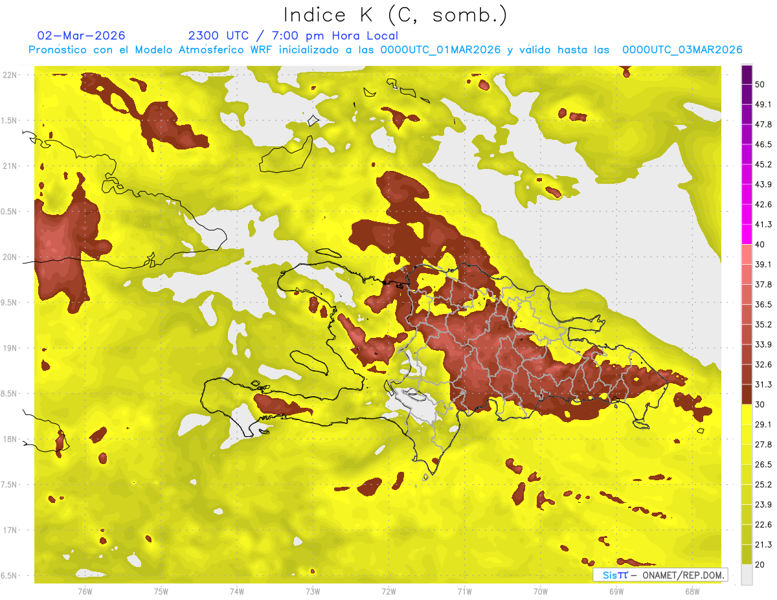This screenshot has height=600, width=777.
Task: Click the "42.6" color scale value
Action: (763, 205)
